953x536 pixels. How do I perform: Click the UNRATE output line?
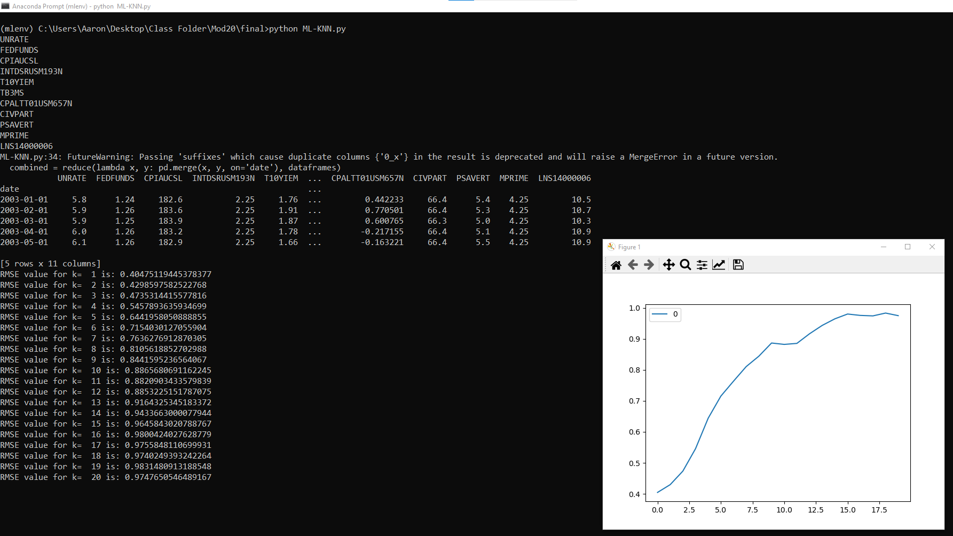coord(14,40)
